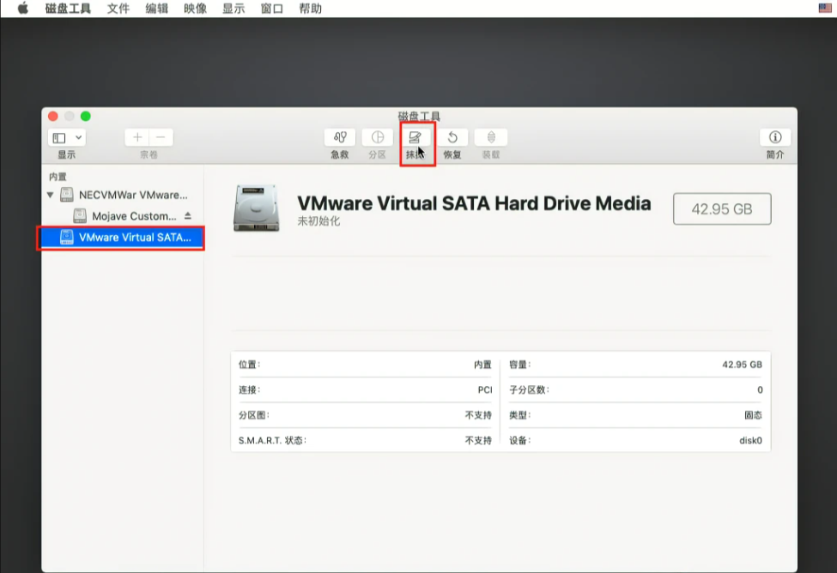Click the remove volume minus button
Image resolution: width=837 pixels, height=573 pixels.
point(161,137)
